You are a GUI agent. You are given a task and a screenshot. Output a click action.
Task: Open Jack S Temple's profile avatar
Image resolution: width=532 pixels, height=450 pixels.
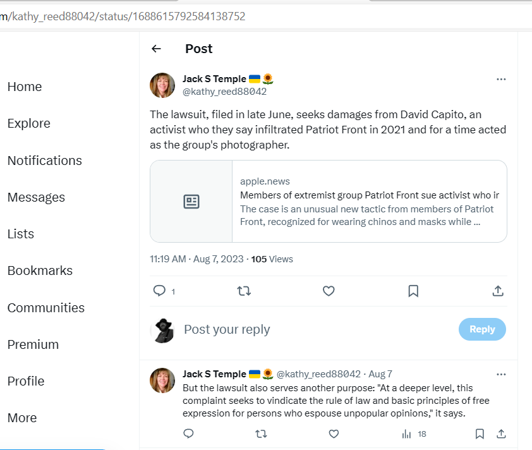pyautogui.click(x=162, y=85)
